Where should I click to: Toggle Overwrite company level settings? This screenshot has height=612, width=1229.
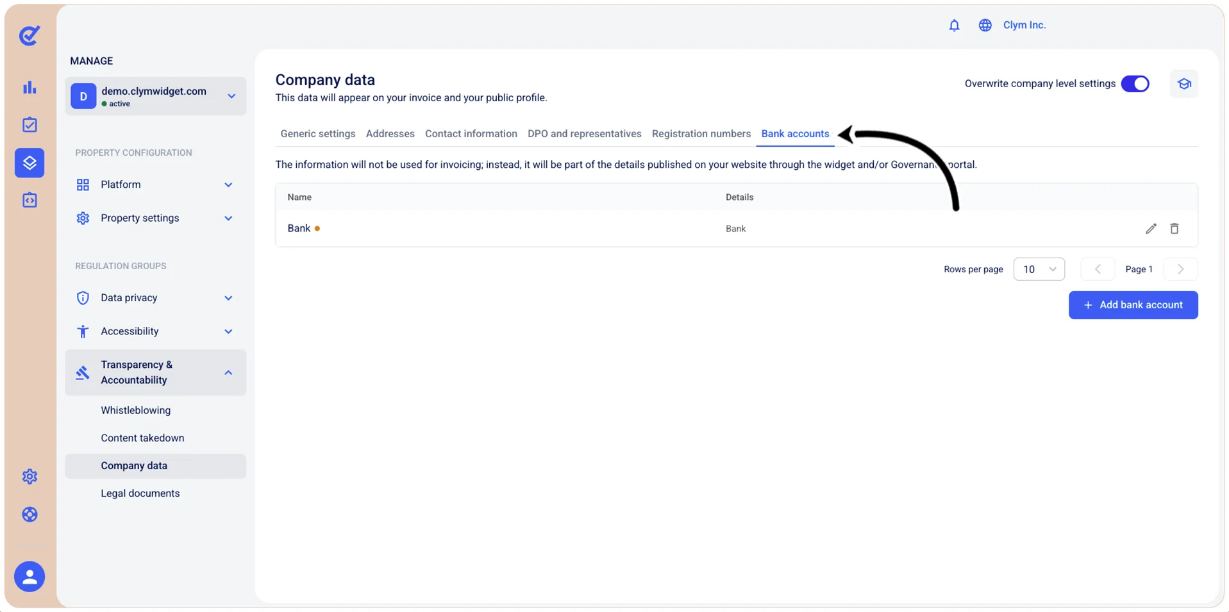(1135, 84)
